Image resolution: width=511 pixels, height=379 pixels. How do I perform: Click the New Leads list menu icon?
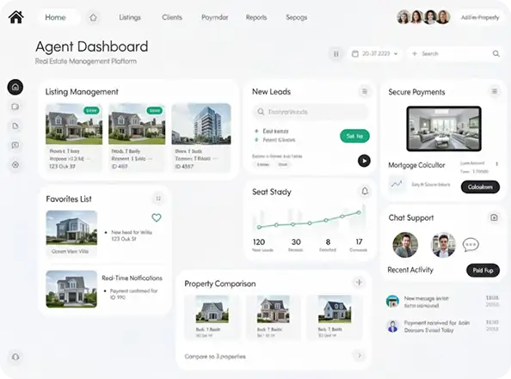click(x=365, y=91)
